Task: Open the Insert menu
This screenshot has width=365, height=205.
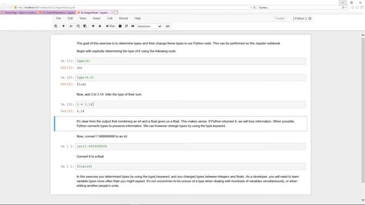Action: click(x=96, y=18)
